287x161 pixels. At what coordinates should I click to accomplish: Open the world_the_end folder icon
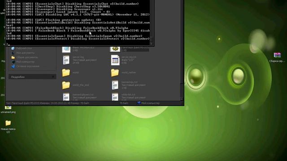66,85
